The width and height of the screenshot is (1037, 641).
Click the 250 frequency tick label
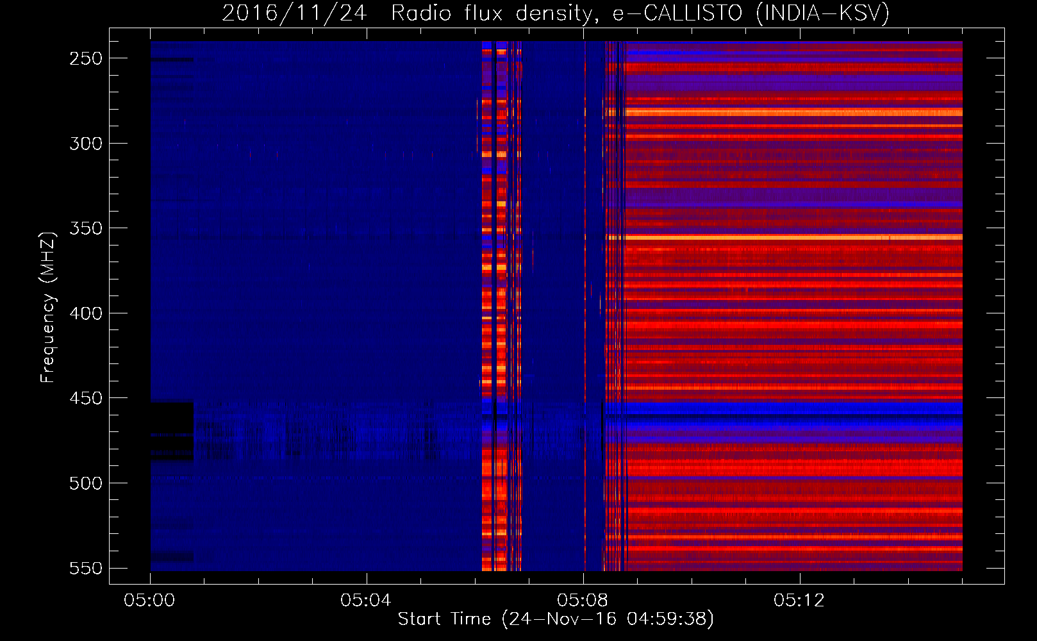point(86,58)
